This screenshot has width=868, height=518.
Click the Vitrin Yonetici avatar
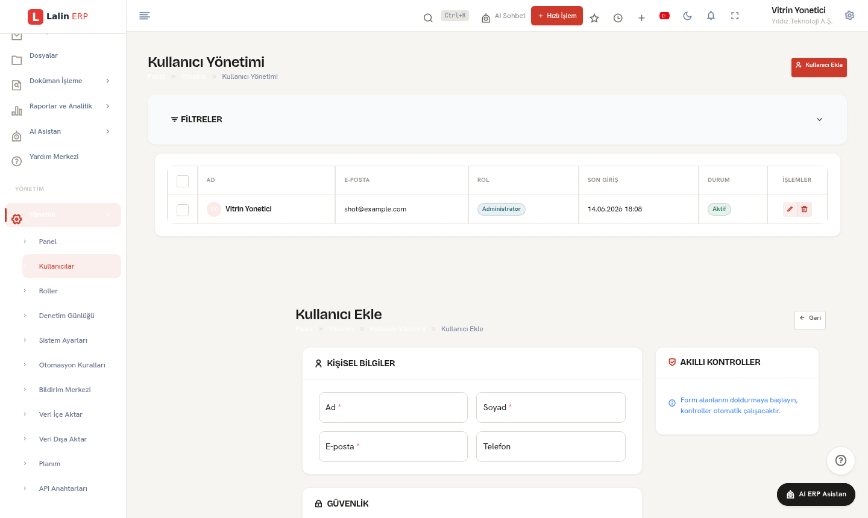(214, 209)
